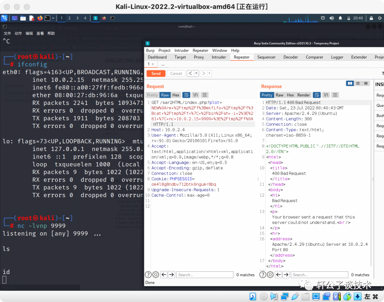Click the 20:40 clock in the panel
The height and width of the screenshot is (302, 384).
pos(358,18)
